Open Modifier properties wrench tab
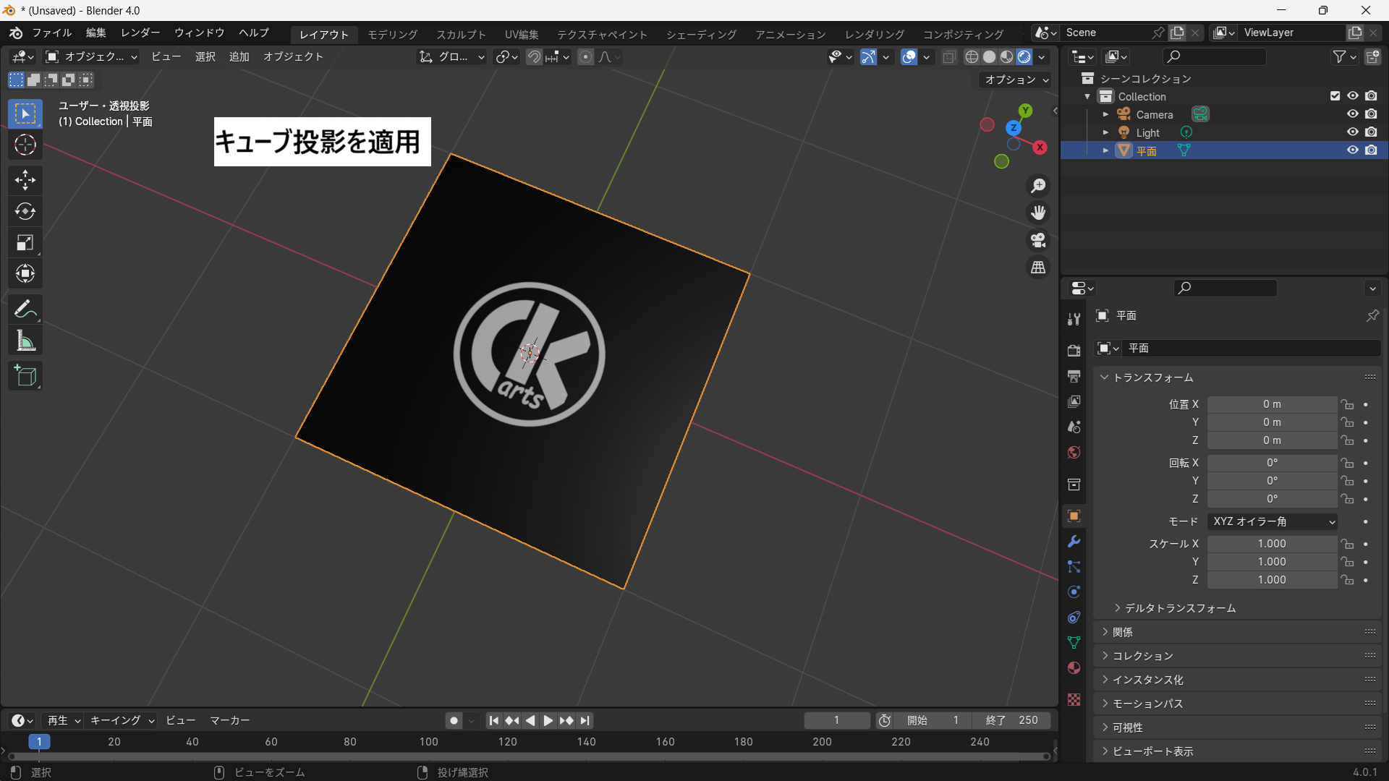 pos(1074,542)
